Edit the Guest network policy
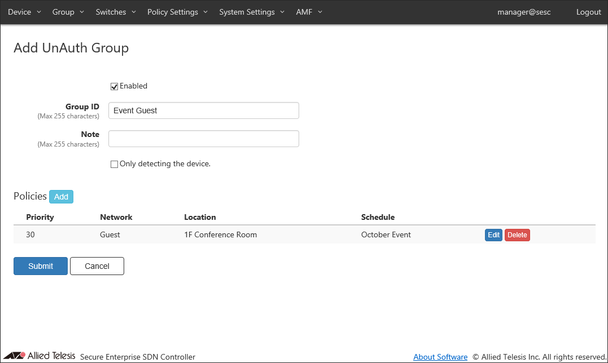This screenshot has width=608, height=363. coord(493,235)
